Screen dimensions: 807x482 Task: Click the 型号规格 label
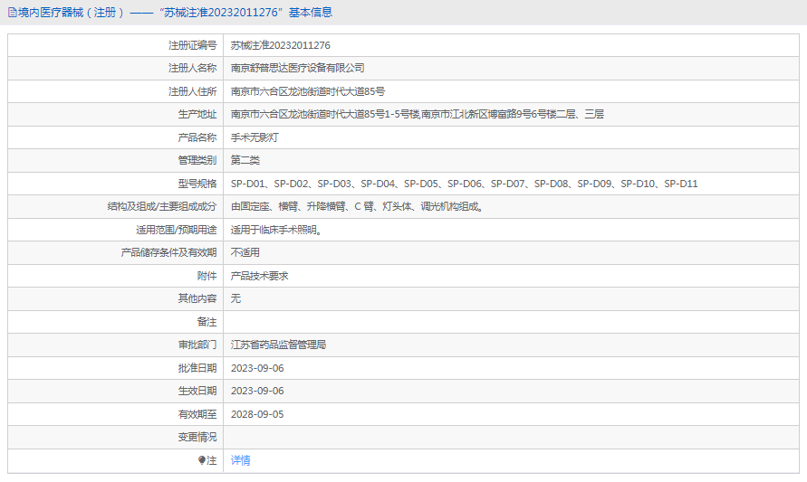197,184
